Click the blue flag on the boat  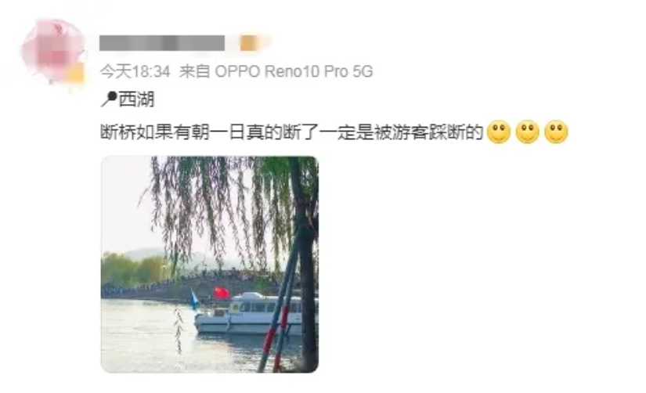(193, 300)
